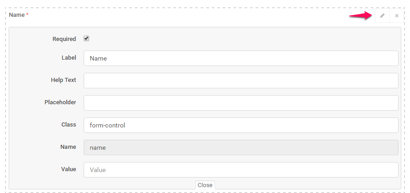The image size is (410, 193).
Task: Click the "Label" row label text
Action: click(x=69, y=58)
